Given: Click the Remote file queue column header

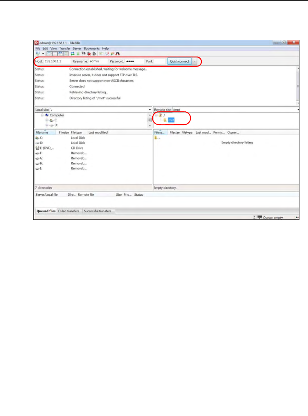Looking at the screenshot, I should tap(86, 195).
